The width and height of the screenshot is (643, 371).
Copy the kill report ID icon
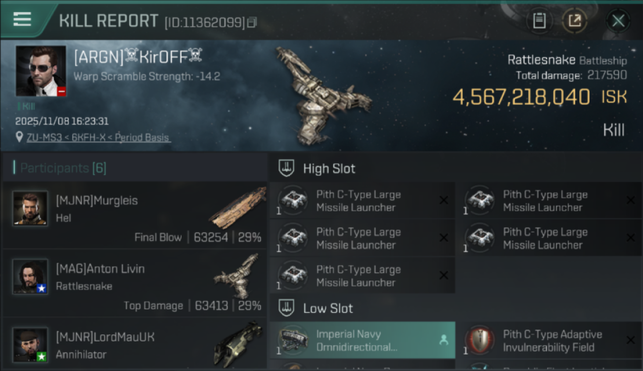pos(252,22)
